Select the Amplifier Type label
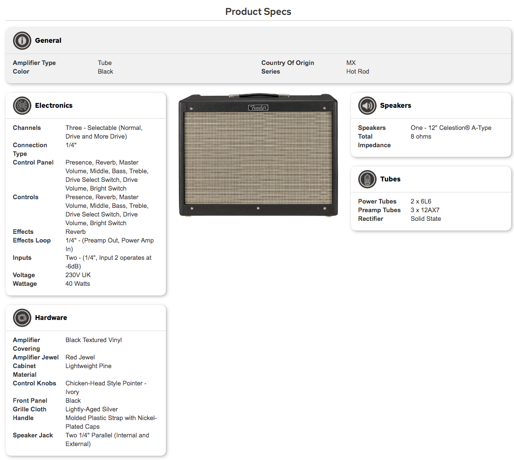Viewport: 514px width, 460px height. coord(34,63)
